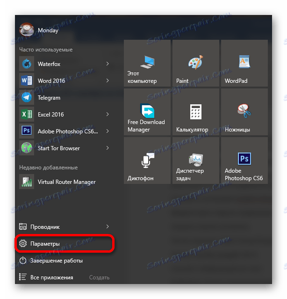The width and height of the screenshot is (287, 299).
Task: Expand the Start Tor Browser jump list arrow
Action: (x=108, y=148)
